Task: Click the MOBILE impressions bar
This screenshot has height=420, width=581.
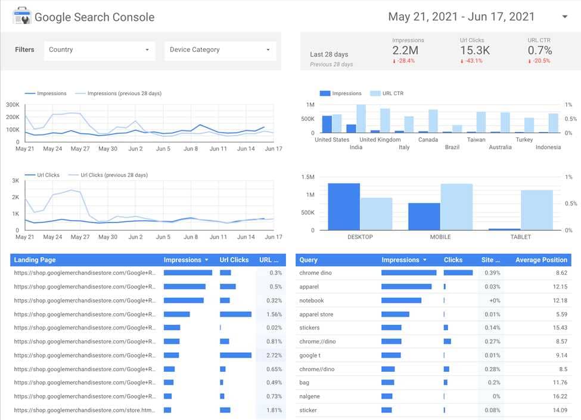Action: click(424, 217)
